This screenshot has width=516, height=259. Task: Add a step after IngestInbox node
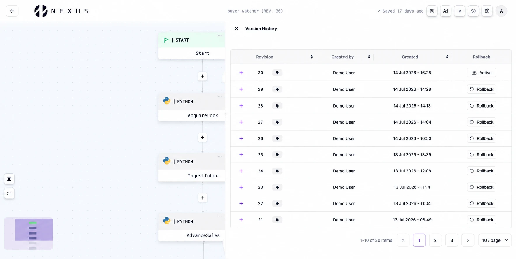[203, 198]
